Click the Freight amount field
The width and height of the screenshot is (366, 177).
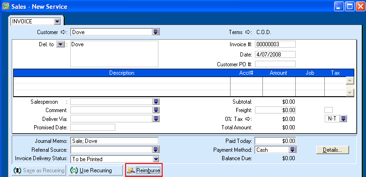[x=275, y=110]
